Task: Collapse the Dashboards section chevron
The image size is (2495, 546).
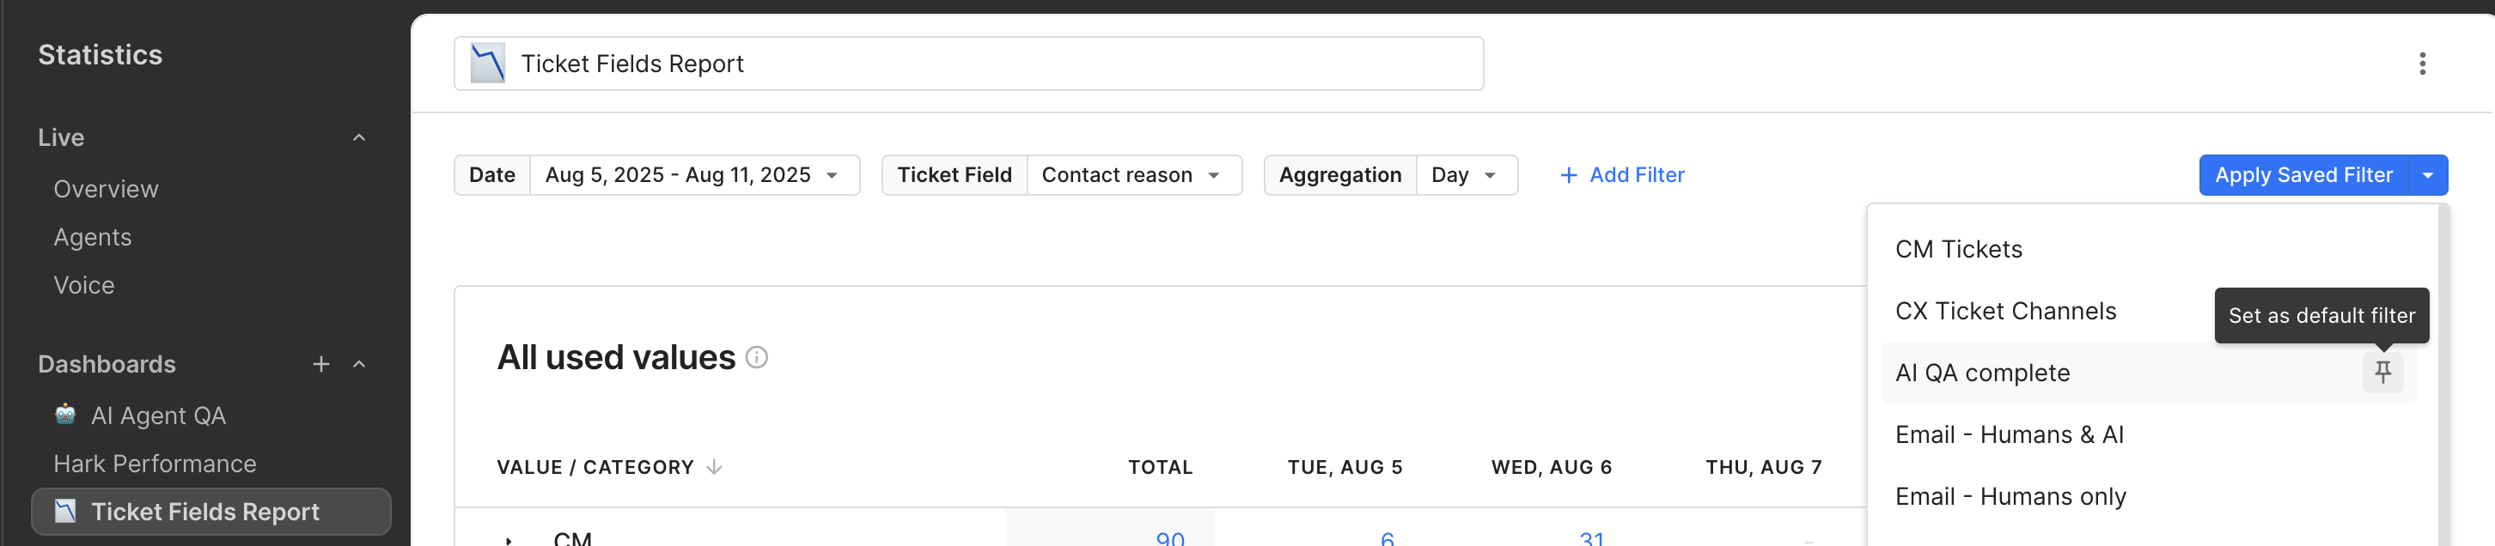Action: click(x=358, y=364)
